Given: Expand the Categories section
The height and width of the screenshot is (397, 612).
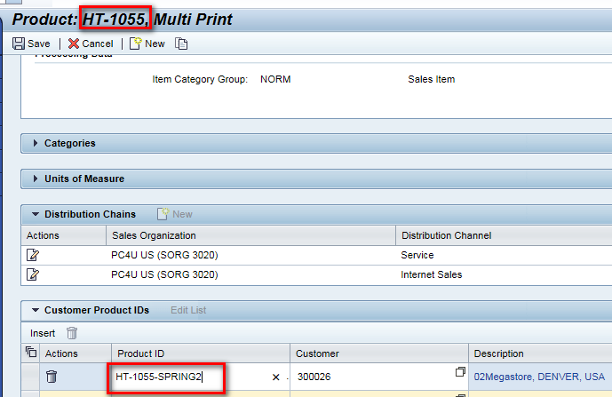Looking at the screenshot, I should (36, 143).
